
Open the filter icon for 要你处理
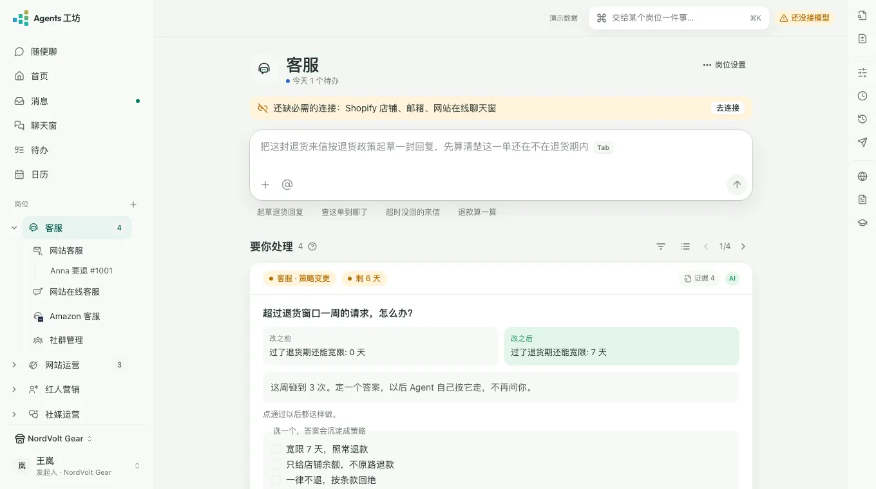(661, 246)
